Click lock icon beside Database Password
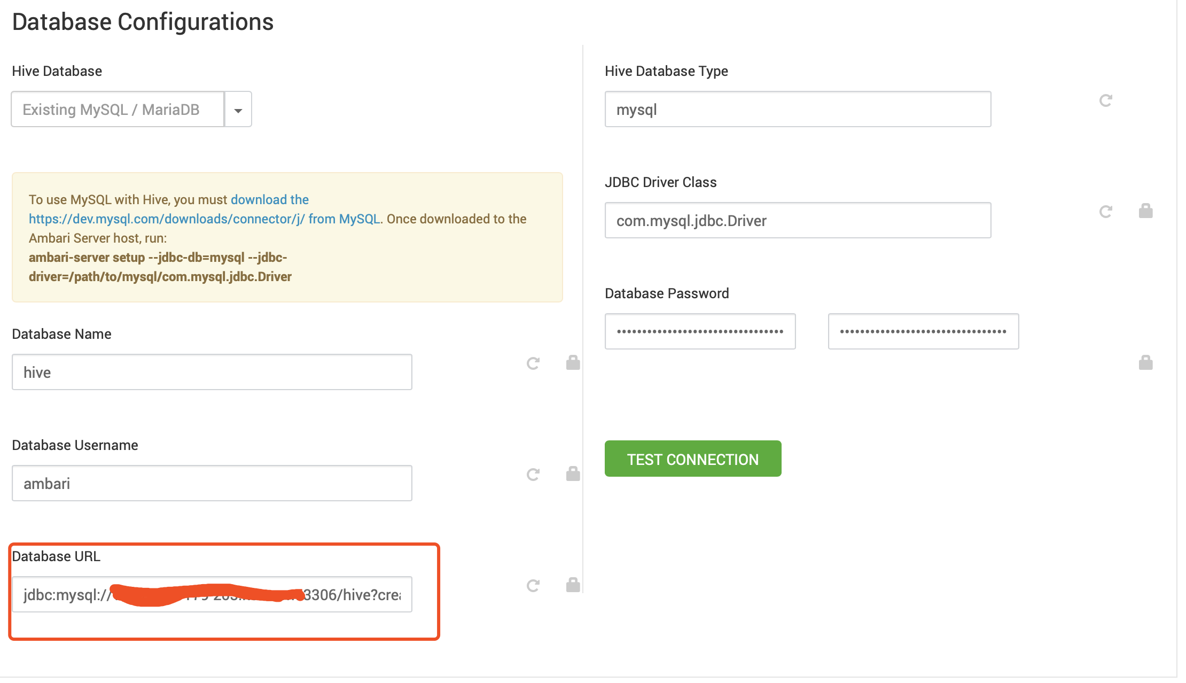The height and width of the screenshot is (683, 1186). pyautogui.click(x=1145, y=363)
